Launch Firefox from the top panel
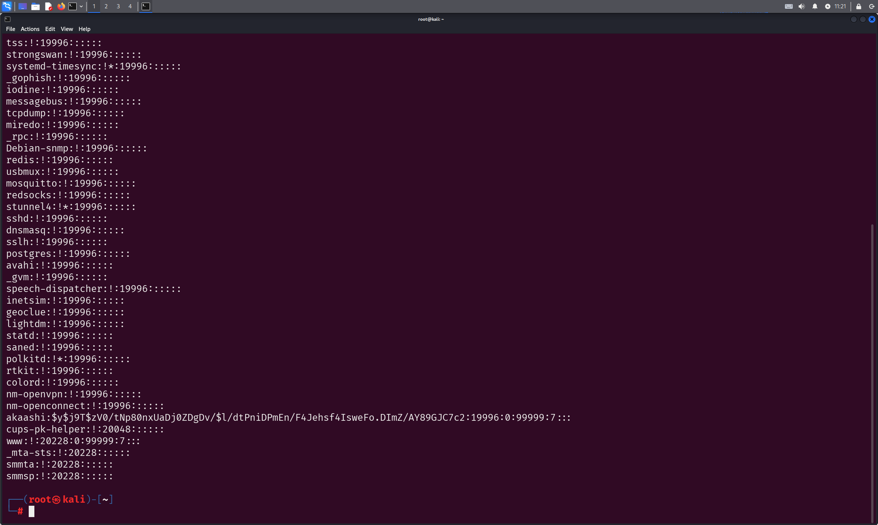 (x=61, y=6)
